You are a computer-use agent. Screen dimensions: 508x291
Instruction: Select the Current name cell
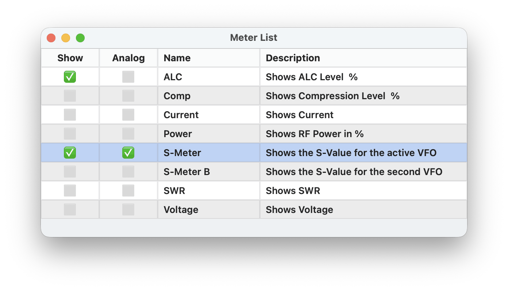tap(209, 115)
